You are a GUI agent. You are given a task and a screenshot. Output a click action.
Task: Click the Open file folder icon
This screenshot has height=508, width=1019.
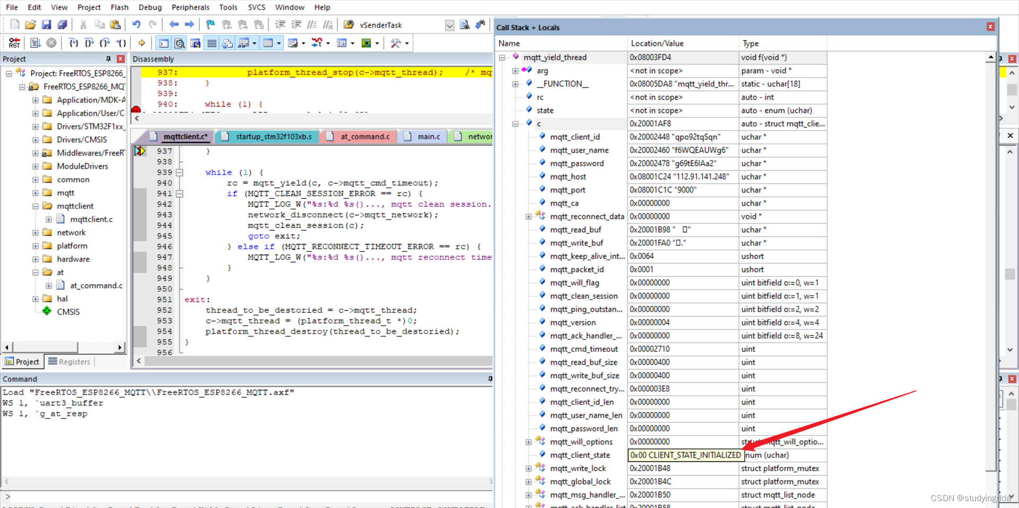tap(30, 24)
